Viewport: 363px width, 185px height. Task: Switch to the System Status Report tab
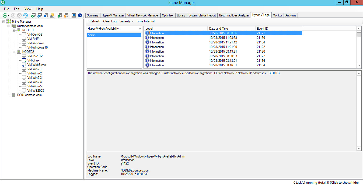pos(202,15)
